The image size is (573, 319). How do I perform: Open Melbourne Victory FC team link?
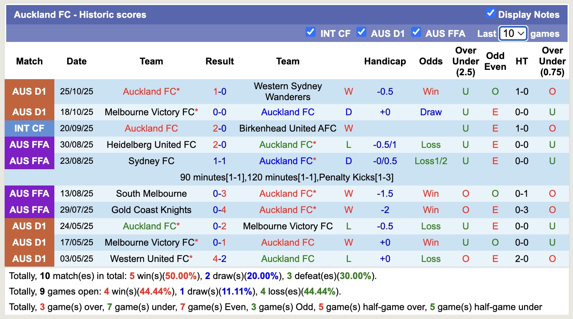click(151, 112)
